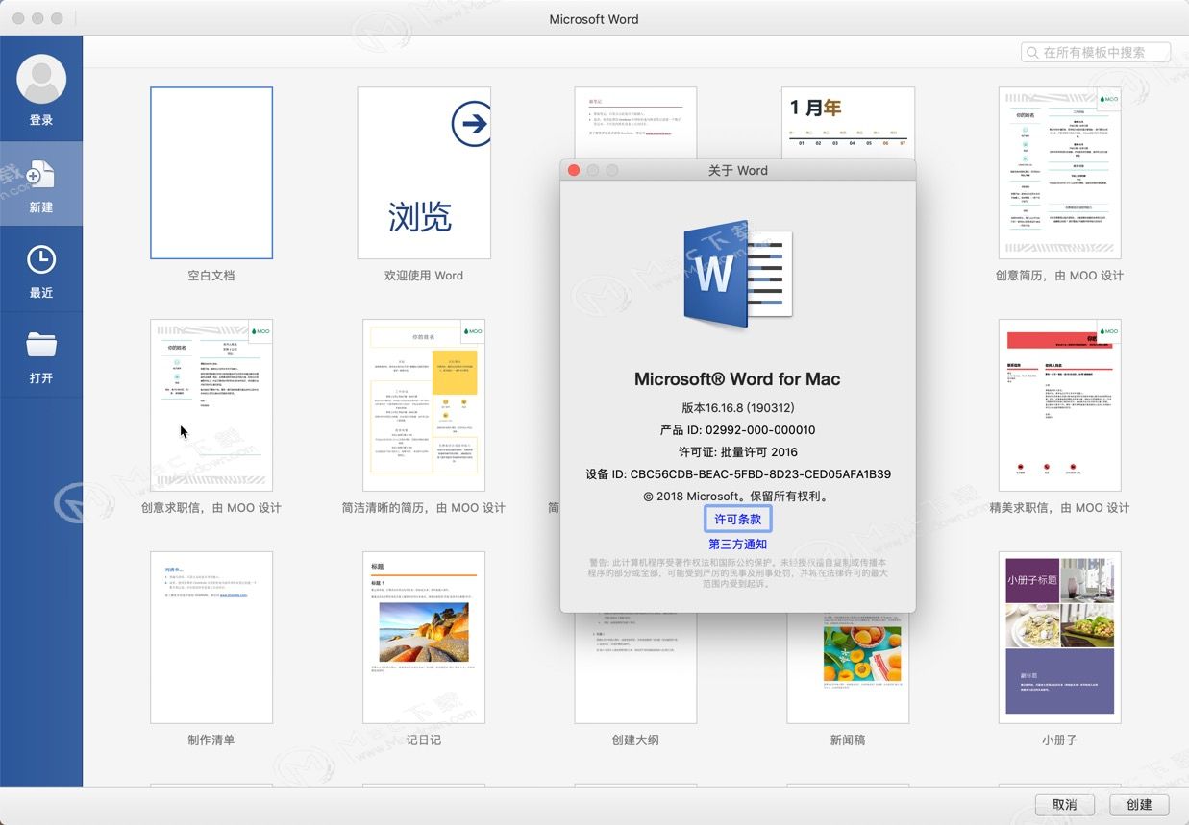
Task: Click the 版本16.16.8 (190312) text
Action: click(x=738, y=408)
